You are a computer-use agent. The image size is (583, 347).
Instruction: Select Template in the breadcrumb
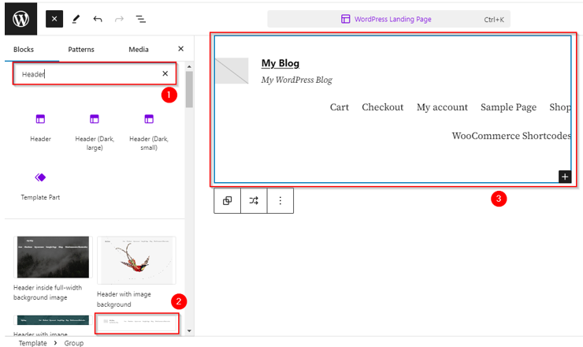coord(33,343)
